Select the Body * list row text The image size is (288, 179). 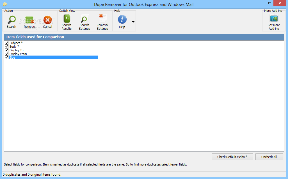click(14, 47)
